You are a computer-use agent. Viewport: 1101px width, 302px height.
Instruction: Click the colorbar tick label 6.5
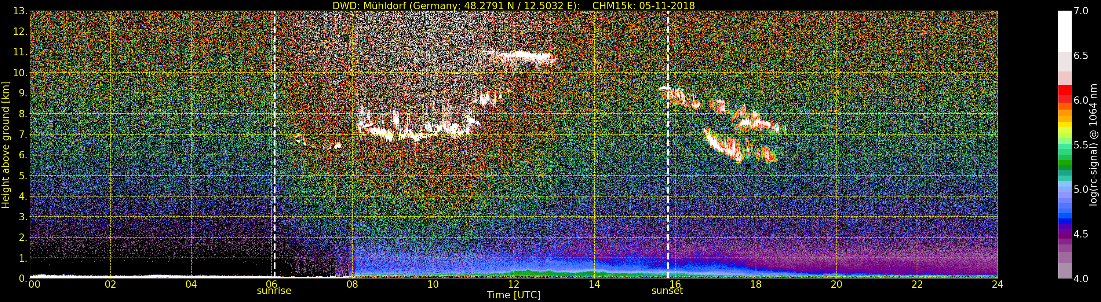coord(1081,56)
